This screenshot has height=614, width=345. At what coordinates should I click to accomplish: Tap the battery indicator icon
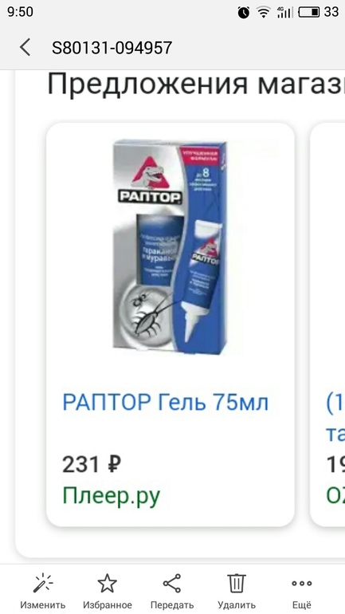[309, 12]
